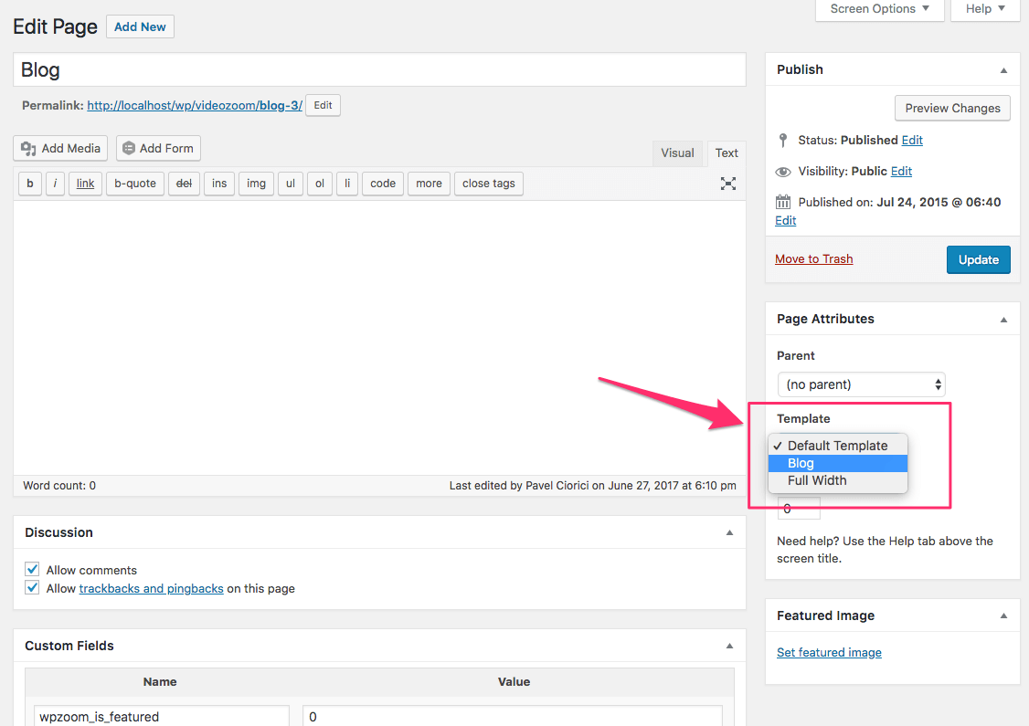Uncheck Allow comments checkbox
The image size is (1029, 726).
(x=33, y=570)
